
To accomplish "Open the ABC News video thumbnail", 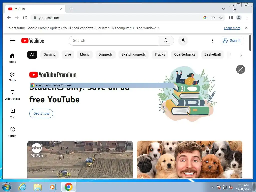I will point(80,160).
